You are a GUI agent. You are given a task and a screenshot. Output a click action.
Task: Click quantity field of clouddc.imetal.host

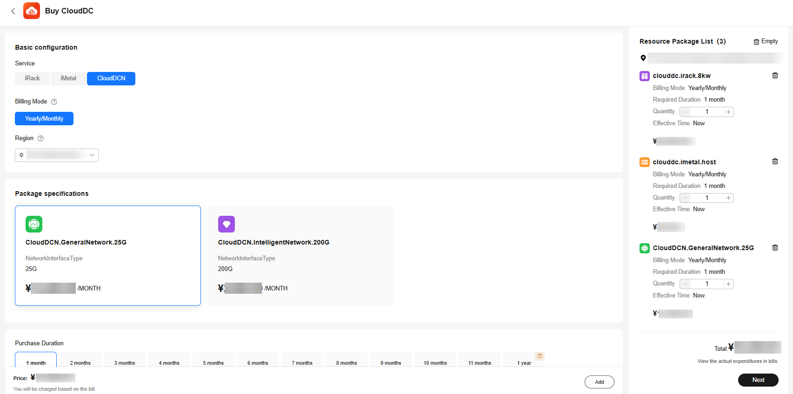point(707,198)
